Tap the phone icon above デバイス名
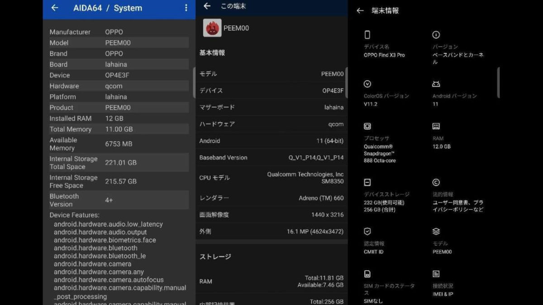This screenshot has height=305, width=543. tap(367, 35)
